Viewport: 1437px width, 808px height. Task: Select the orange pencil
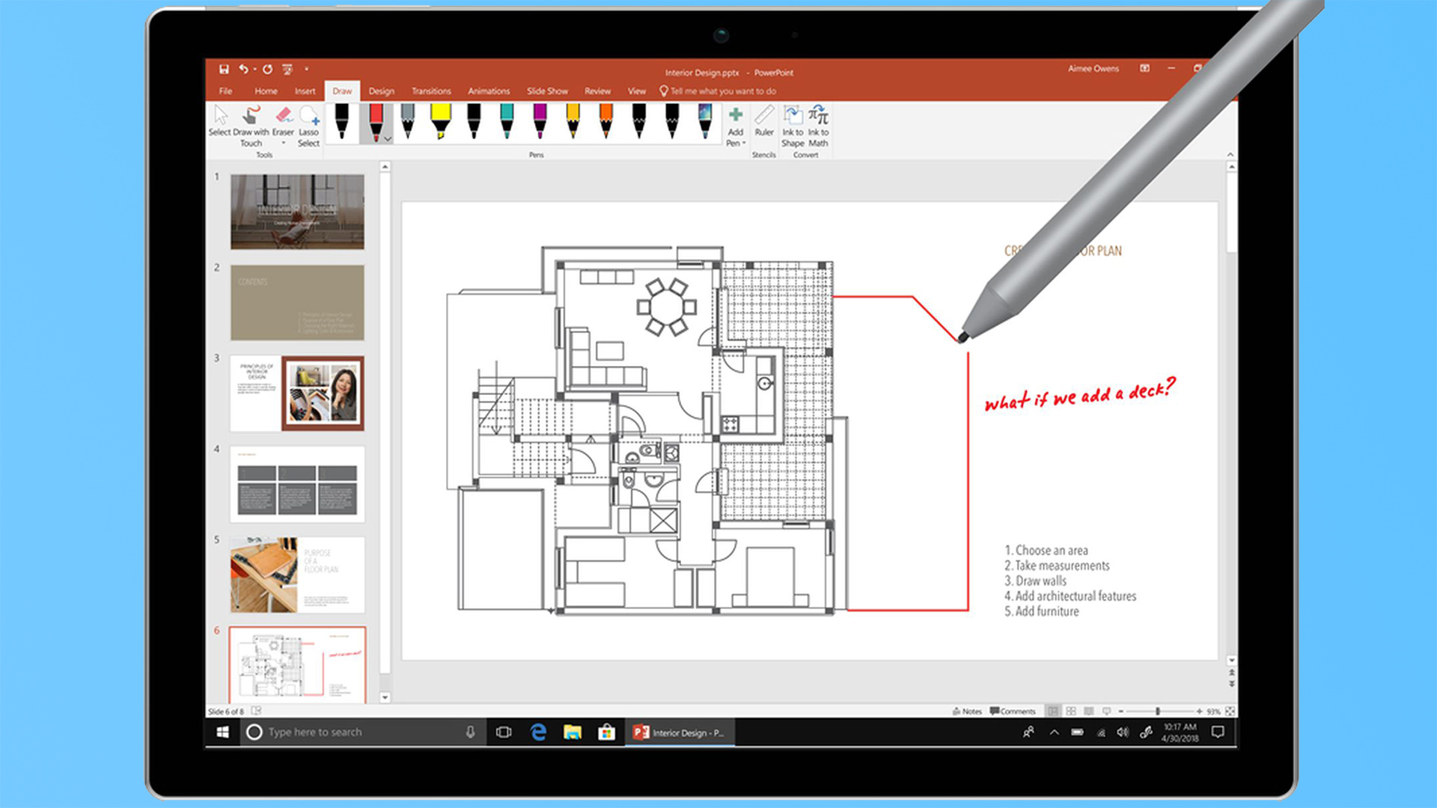tap(605, 122)
